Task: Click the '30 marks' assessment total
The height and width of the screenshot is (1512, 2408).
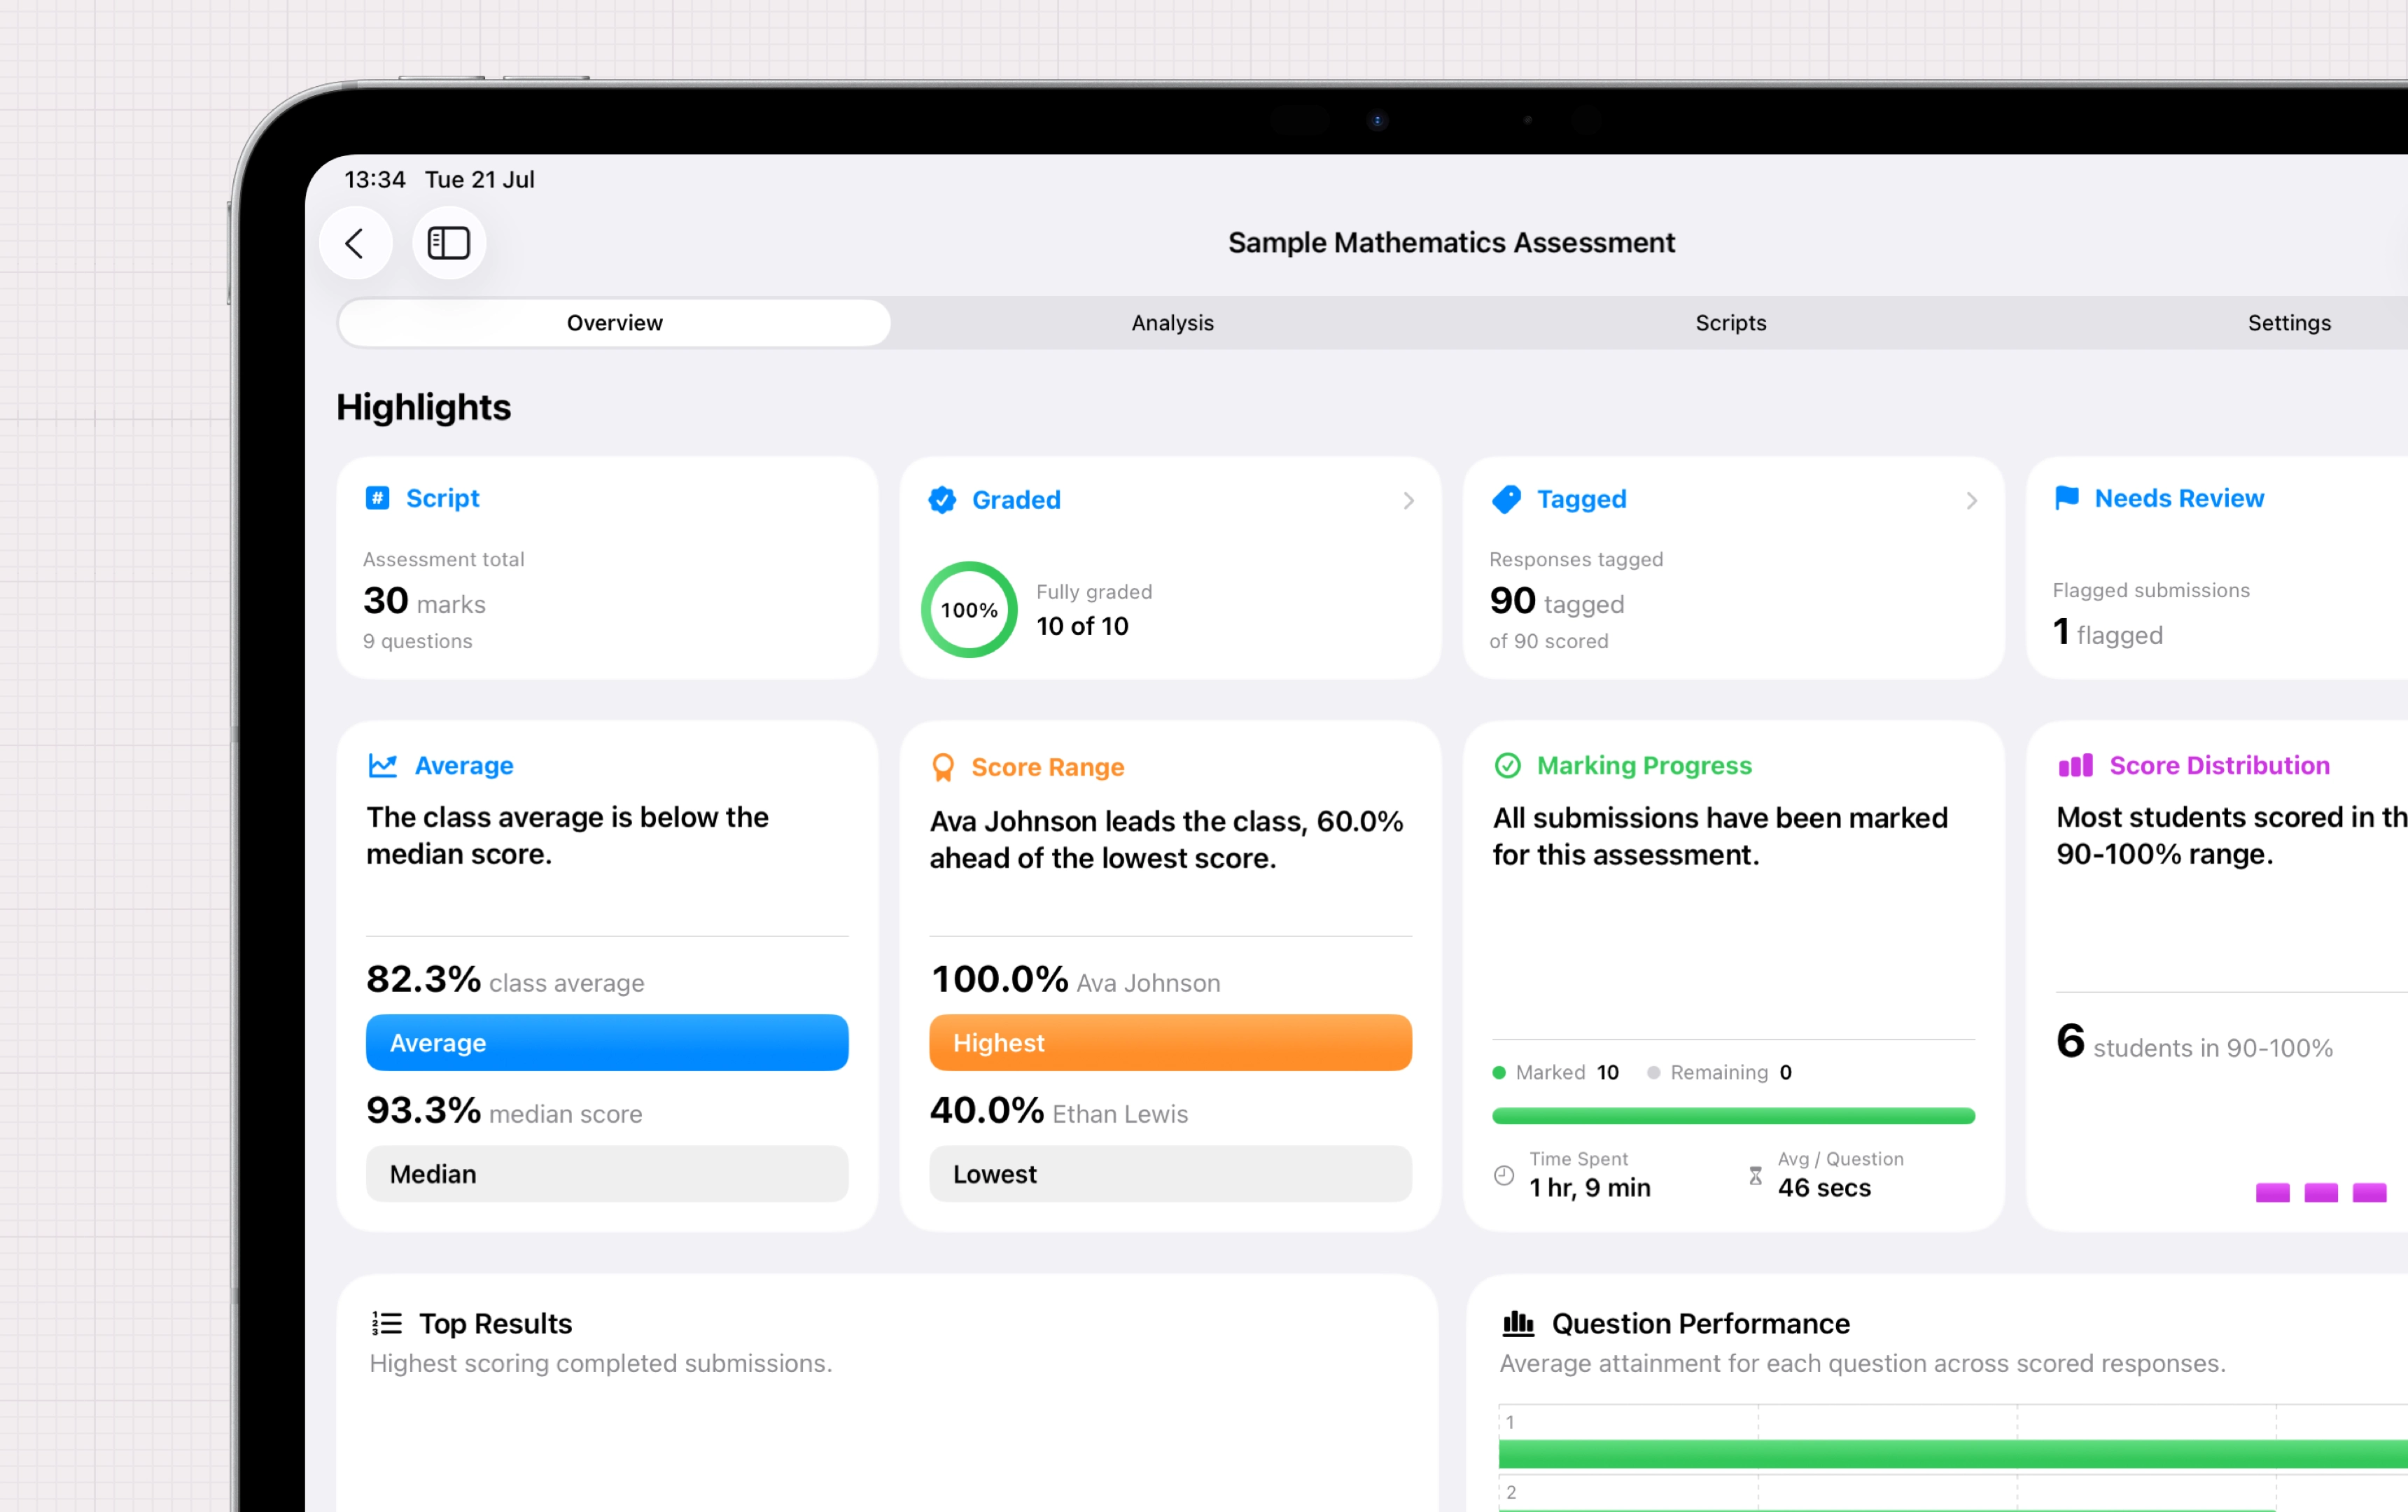Action: [424, 601]
